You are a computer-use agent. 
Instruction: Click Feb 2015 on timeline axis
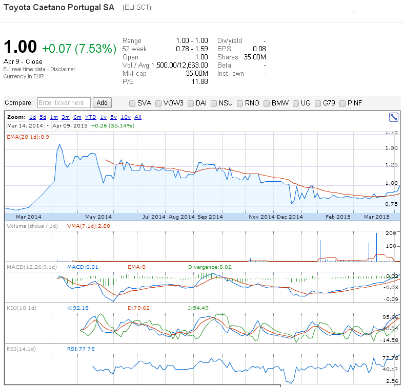tap(338, 217)
